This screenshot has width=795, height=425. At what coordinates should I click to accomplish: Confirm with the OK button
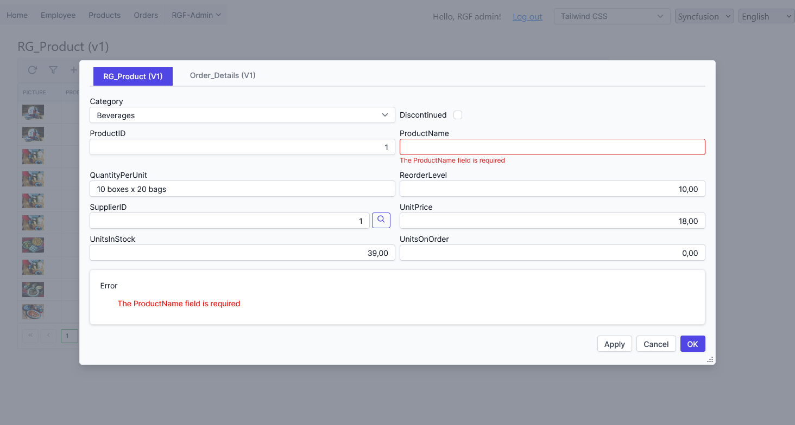(x=692, y=344)
